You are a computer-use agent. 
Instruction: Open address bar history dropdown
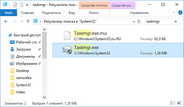coord(133,22)
